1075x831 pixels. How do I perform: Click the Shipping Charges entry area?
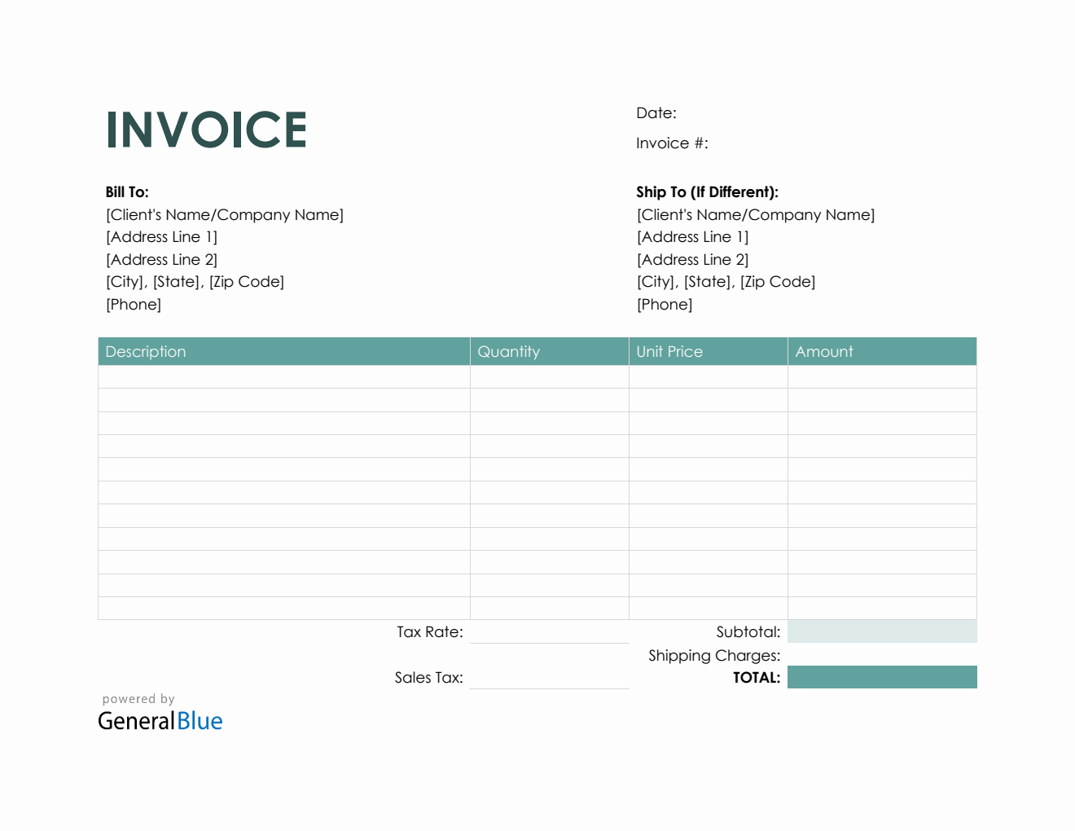click(882, 655)
